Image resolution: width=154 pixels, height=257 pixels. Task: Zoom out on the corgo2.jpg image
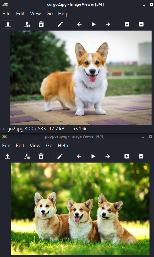click(141, 24)
